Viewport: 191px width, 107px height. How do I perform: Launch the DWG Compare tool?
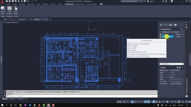[x=10, y=10]
